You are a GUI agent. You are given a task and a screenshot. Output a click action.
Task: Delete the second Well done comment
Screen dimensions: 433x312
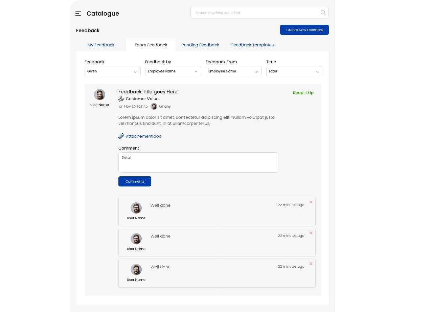pyautogui.click(x=311, y=233)
